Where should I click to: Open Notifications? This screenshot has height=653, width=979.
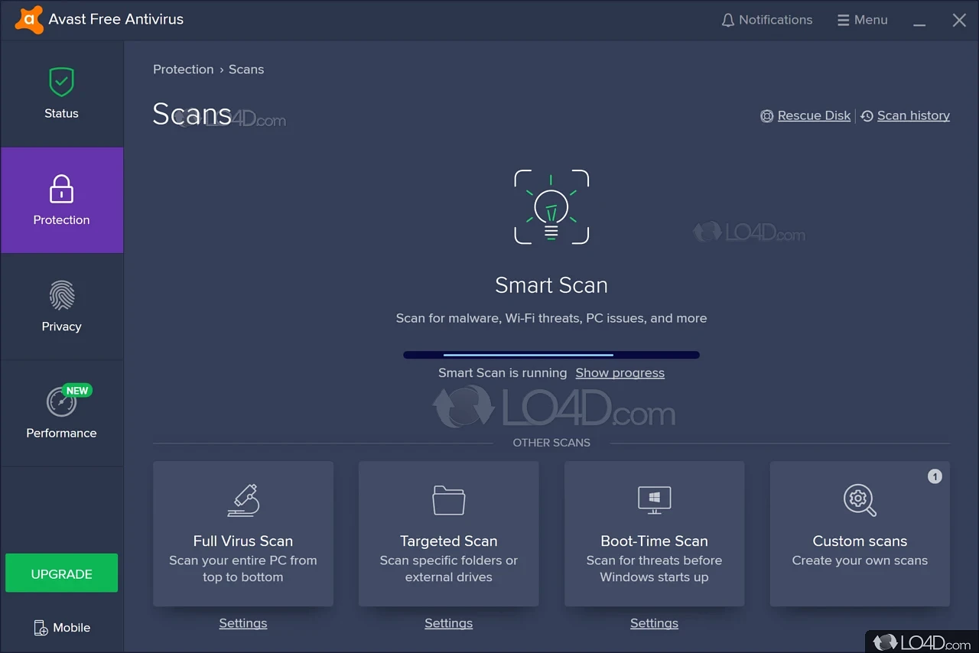click(767, 20)
